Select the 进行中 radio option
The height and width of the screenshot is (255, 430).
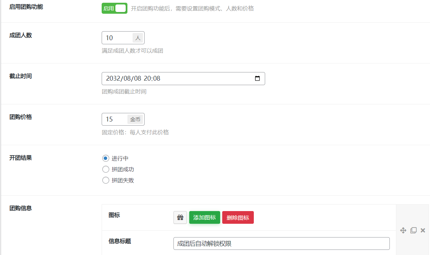click(106, 159)
